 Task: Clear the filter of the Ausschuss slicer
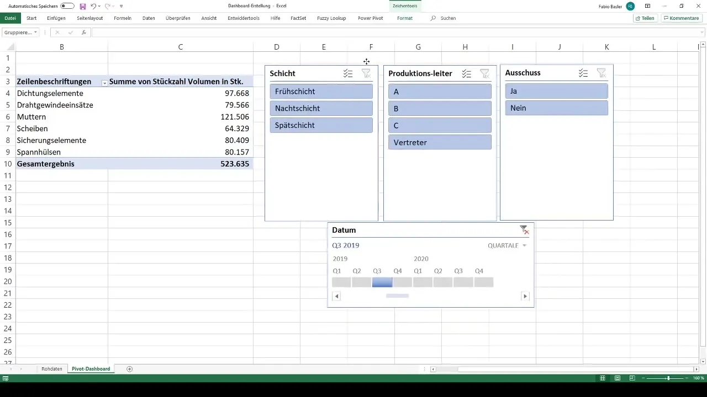pyautogui.click(x=602, y=73)
